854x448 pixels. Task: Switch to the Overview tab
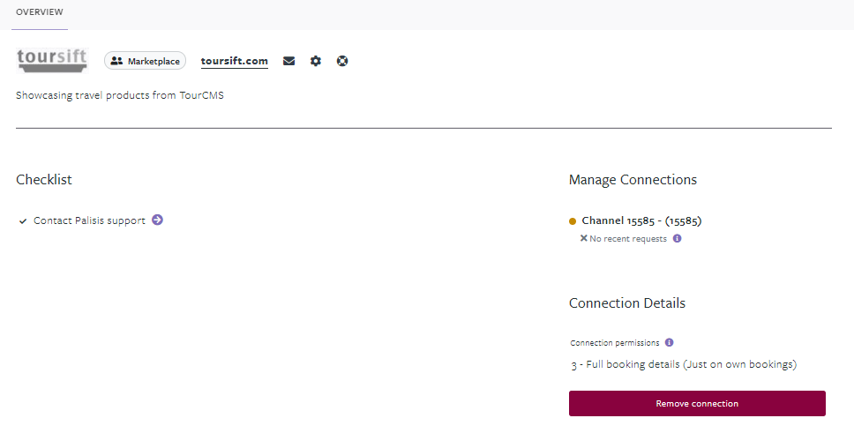click(x=40, y=12)
